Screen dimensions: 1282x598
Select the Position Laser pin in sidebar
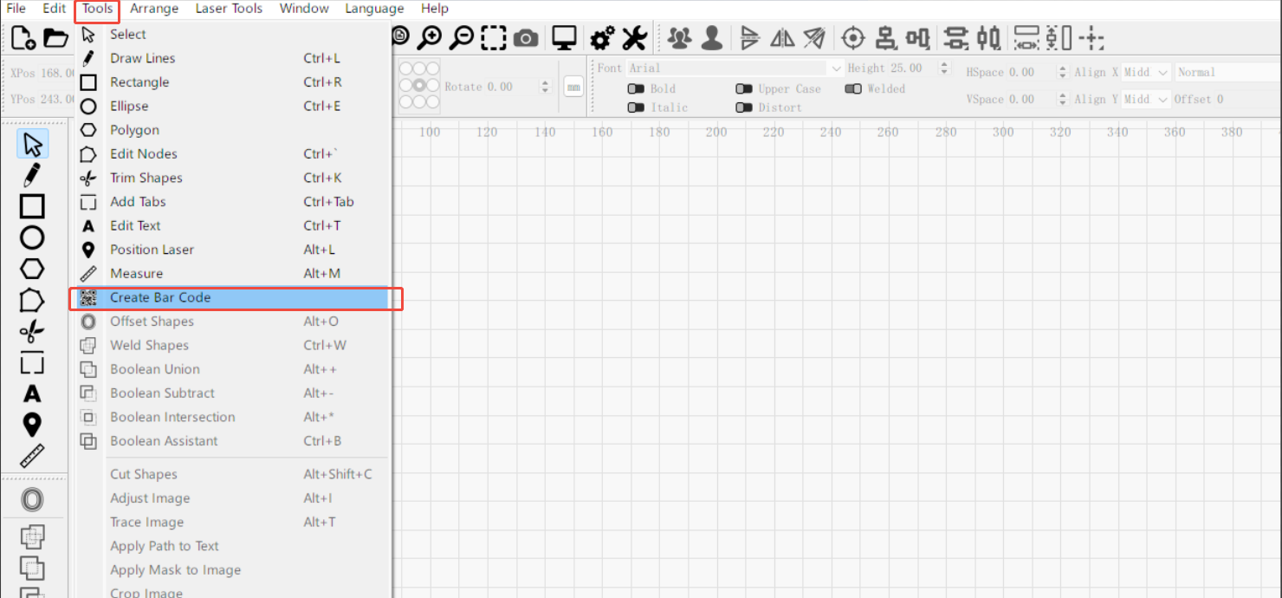point(32,425)
